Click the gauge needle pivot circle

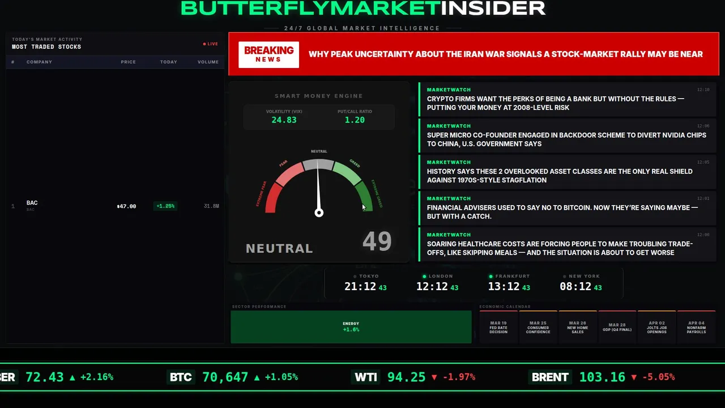319,213
